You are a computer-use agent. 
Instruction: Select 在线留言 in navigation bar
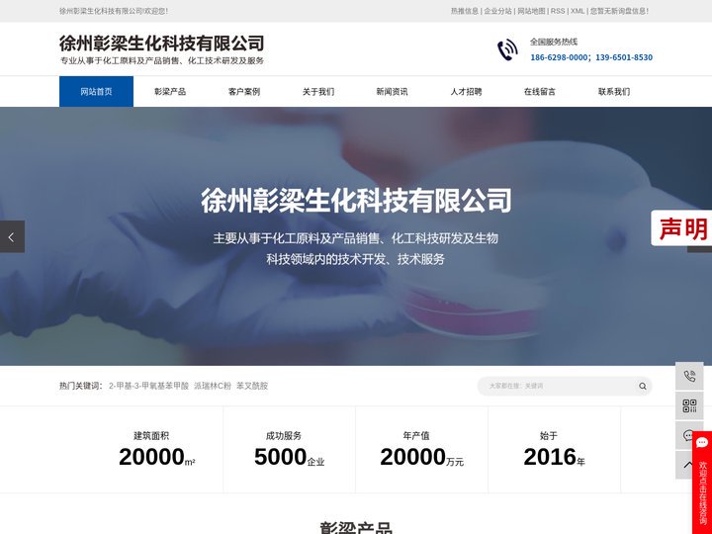tap(540, 92)
